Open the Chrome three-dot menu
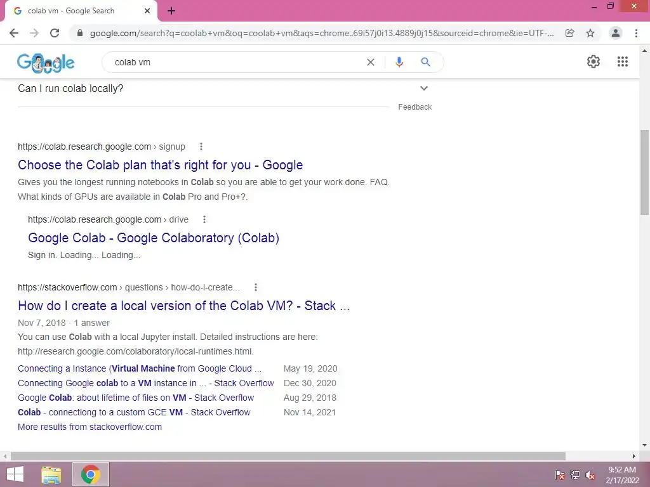 coord(636,33)
